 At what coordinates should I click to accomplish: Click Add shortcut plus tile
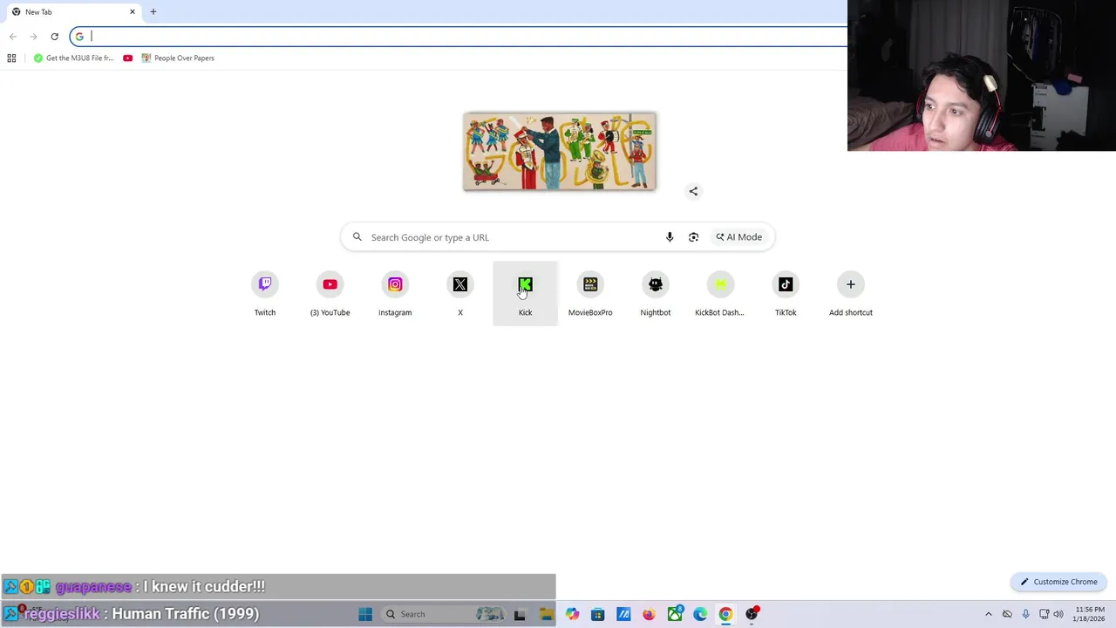851,294
